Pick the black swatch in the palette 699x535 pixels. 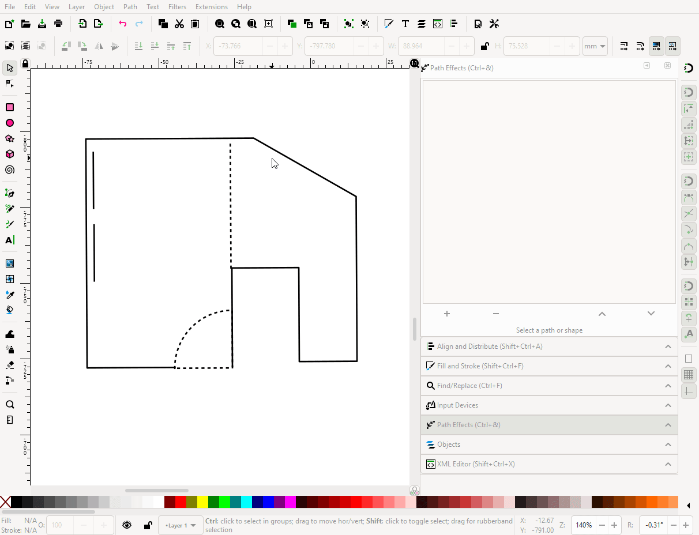click(x=16, y=502)
